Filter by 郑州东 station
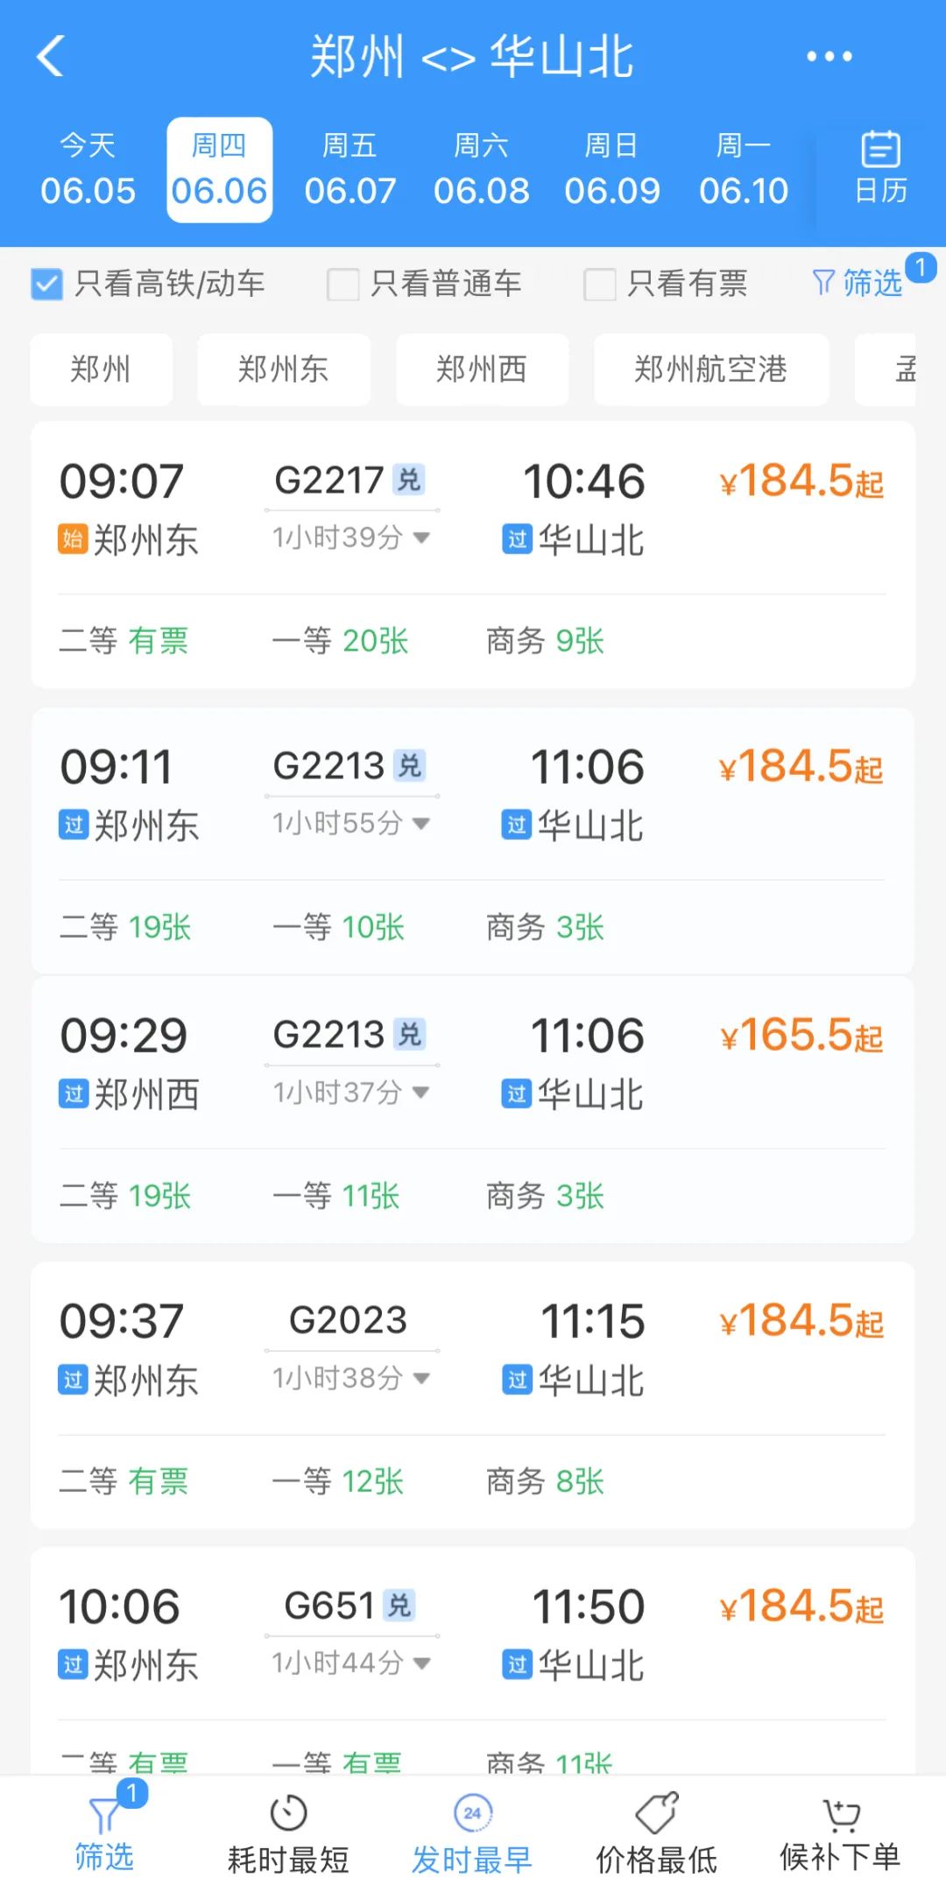 284,369
